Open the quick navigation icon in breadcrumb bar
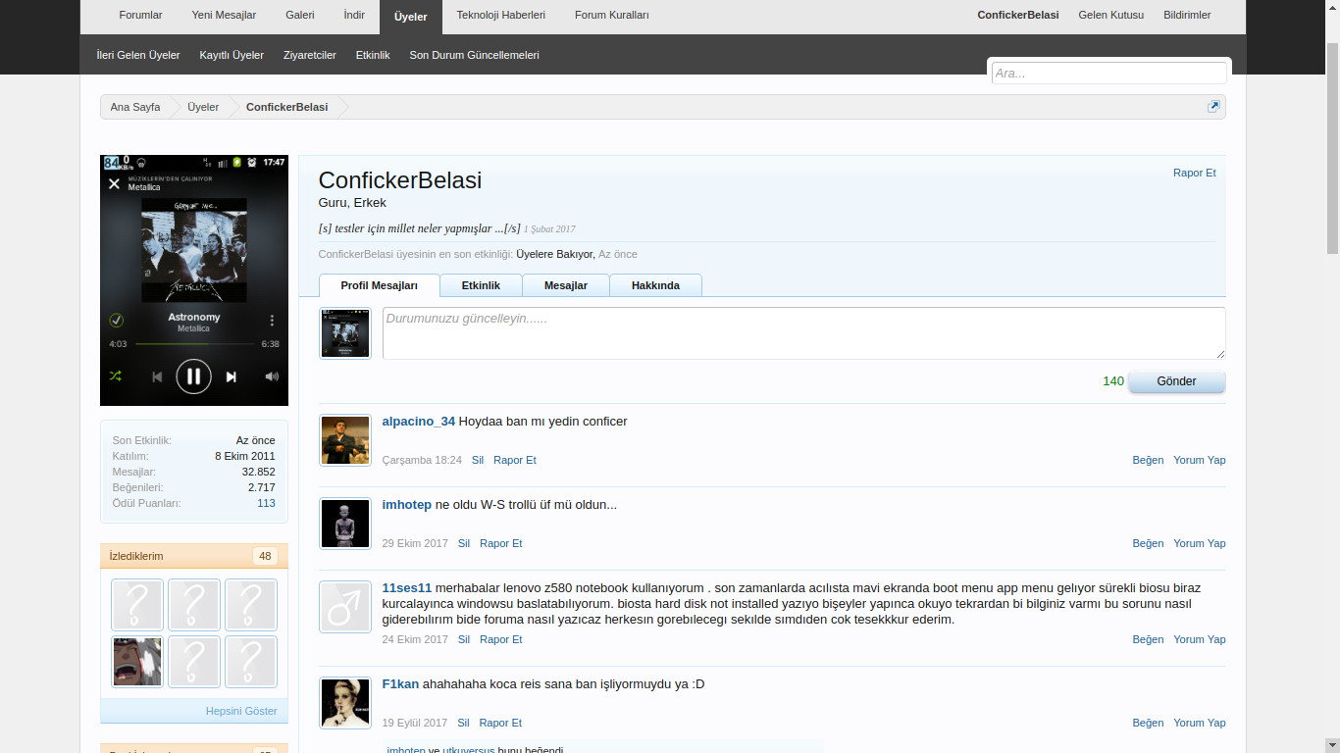 coord(1213,107)
